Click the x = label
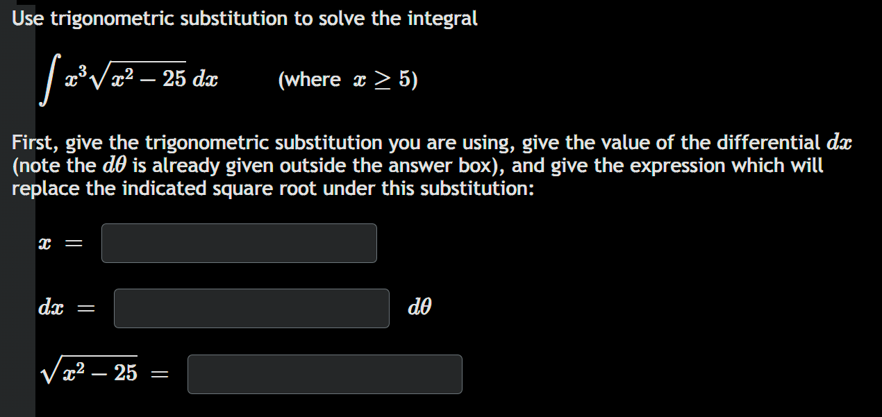Image resolution: width=882 pixels, height=417 pixels. tap(59, 243)
